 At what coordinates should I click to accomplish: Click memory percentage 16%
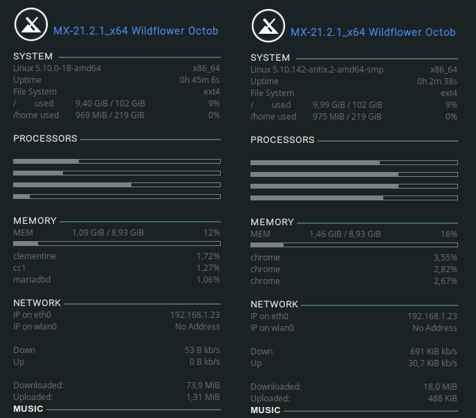coord(449,234)
